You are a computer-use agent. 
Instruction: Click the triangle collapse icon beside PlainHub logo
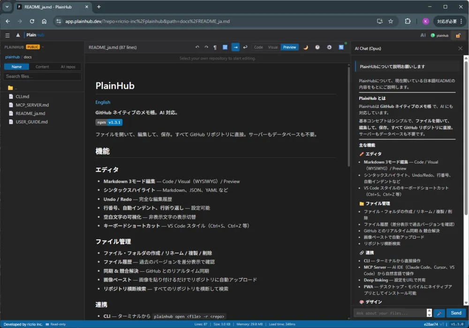point(18,35)
